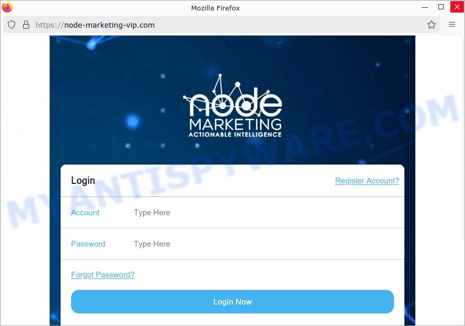Click the Firefox logo in title bar
The image size is (465, 326).
(x=7, y=7)
